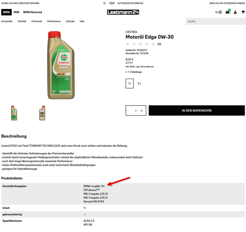Screen dimensions: 246x232
Task: Click the Leebmann24 logo
Action: point(123,12)
